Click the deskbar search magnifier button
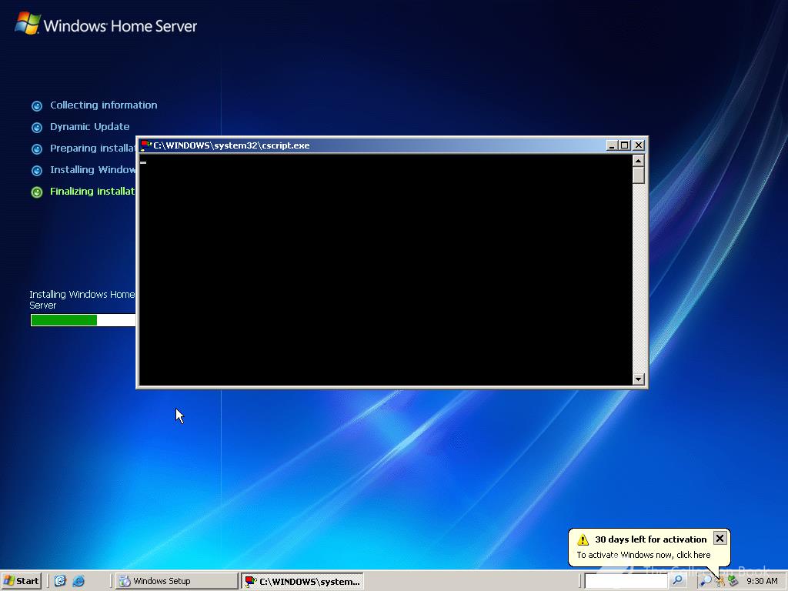788x591 pixels. 677,580
